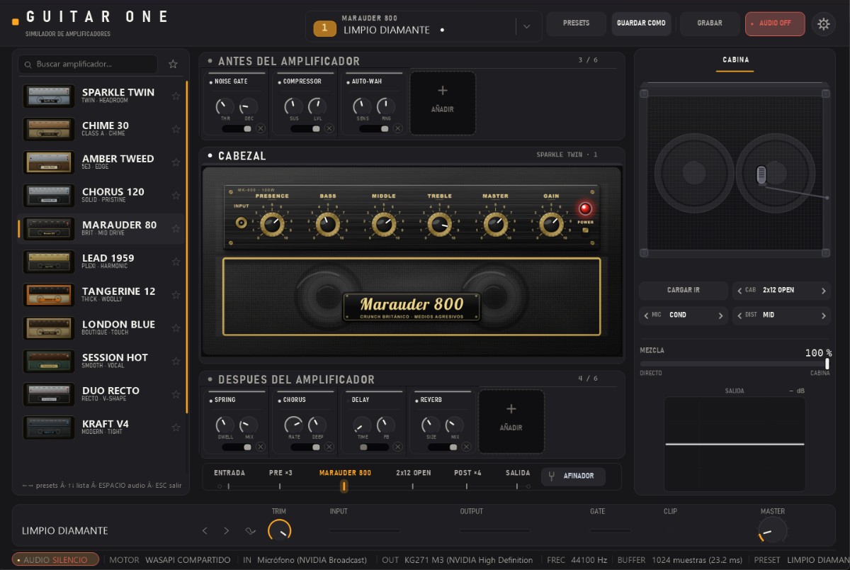Viewport: 850px width, 570px height.
Task: Go to the previous preset arrow
Action: pos(205,531)
